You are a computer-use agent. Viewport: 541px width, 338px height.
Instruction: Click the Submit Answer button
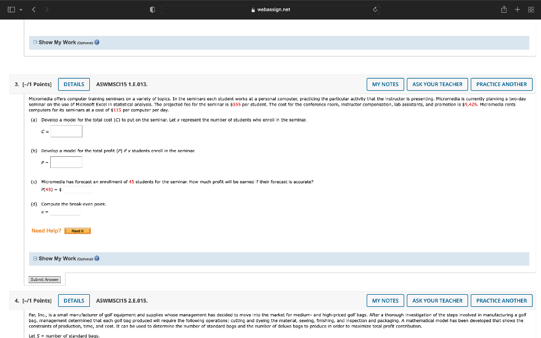(44, 279)
